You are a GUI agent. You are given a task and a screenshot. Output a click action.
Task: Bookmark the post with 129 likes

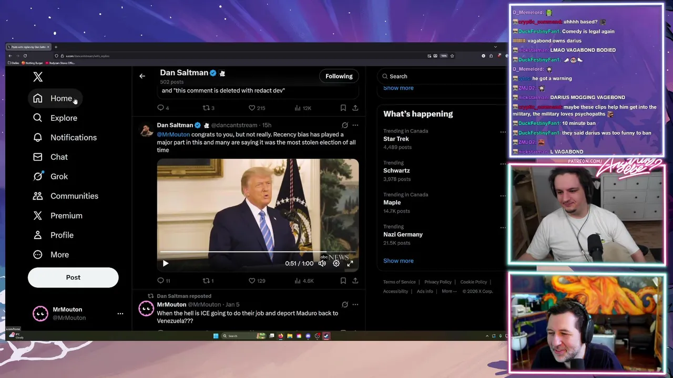coord(343,281)
